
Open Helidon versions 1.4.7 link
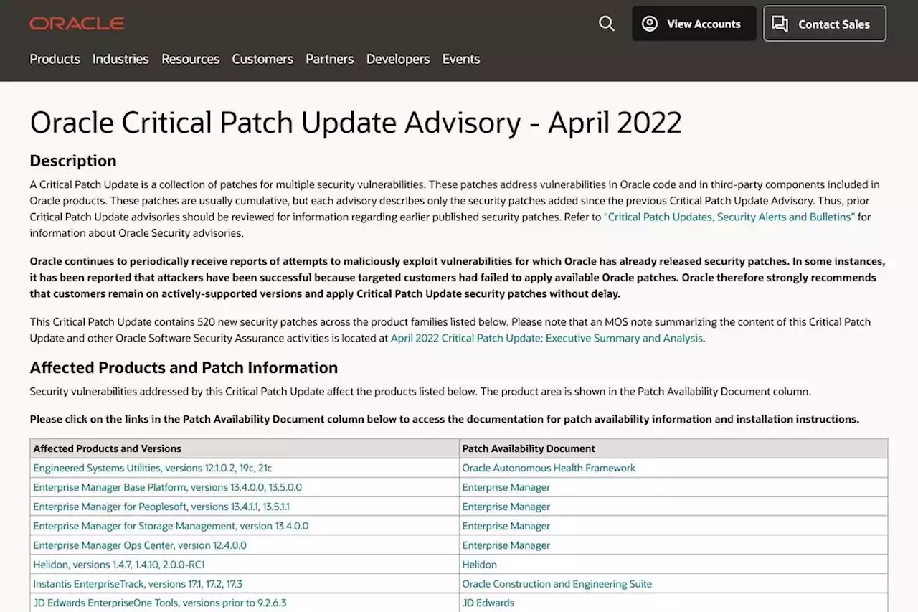119,565
